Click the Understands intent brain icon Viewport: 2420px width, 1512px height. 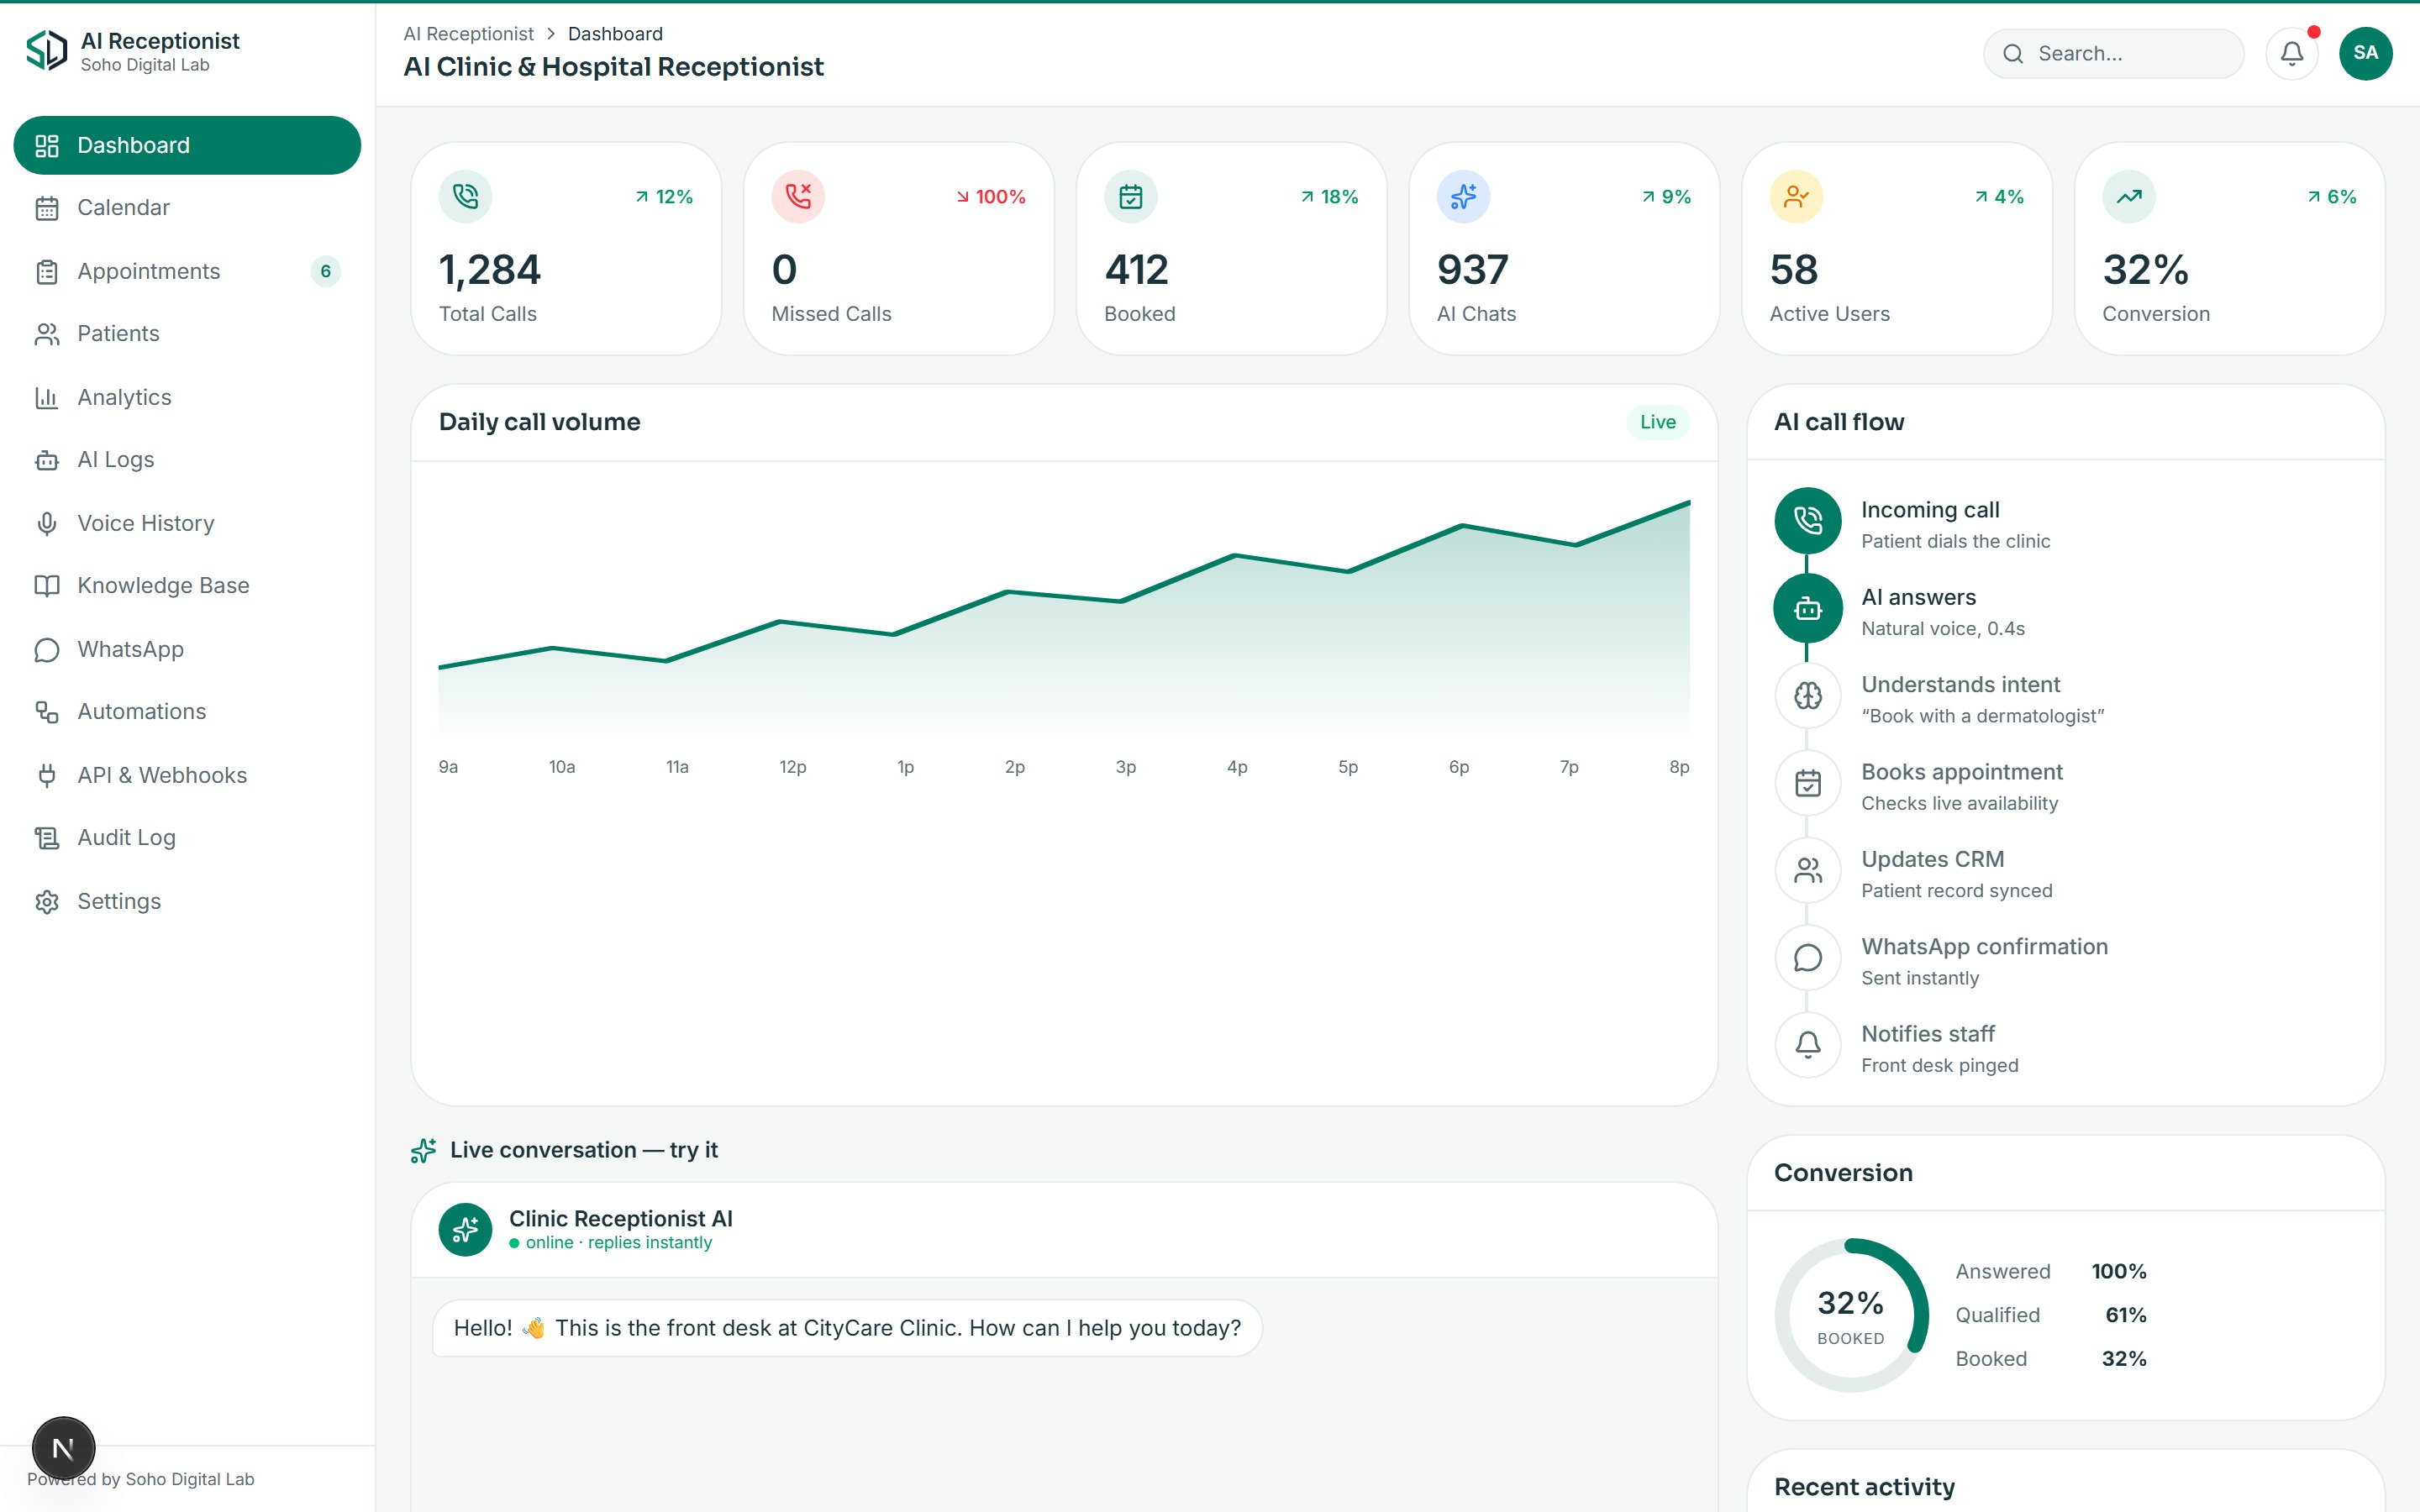[x=1808, y=696]
